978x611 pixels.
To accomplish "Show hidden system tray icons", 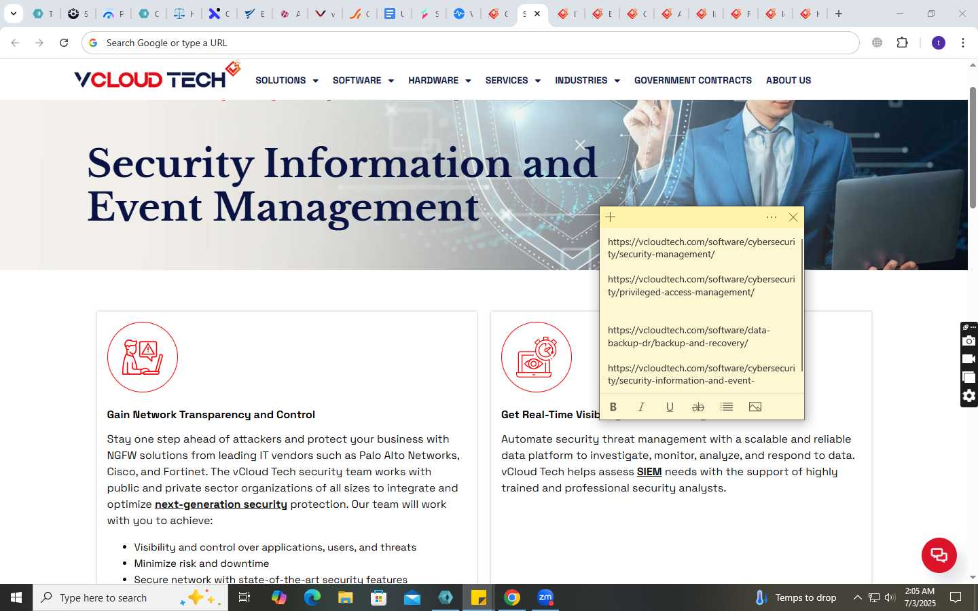I will pos(858,597).
